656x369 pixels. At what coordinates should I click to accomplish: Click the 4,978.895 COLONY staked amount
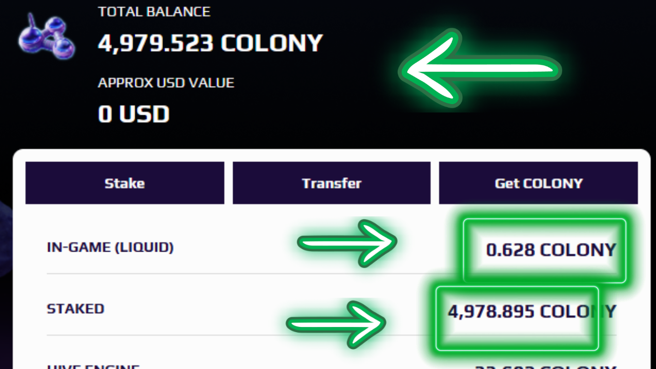click(531, 311)
